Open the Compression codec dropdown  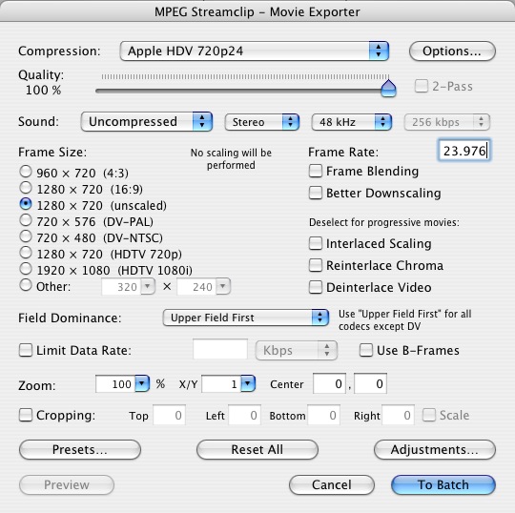pos(255,51)
